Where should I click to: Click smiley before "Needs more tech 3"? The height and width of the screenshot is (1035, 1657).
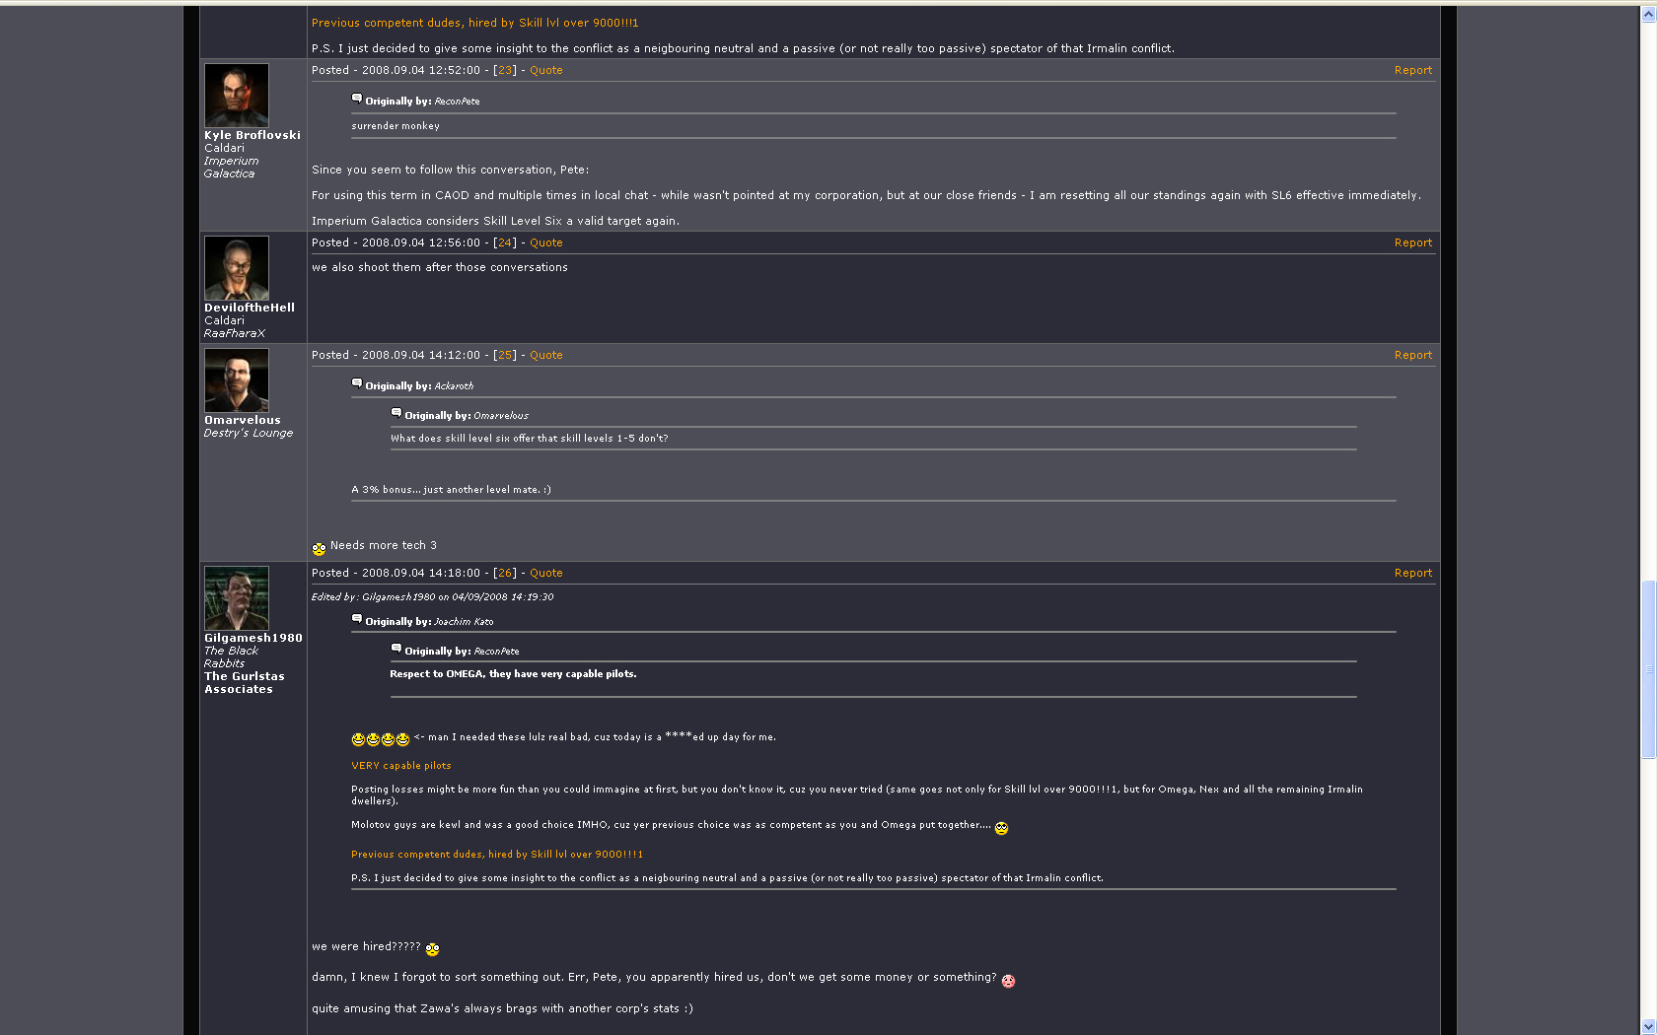[x=319, y=549]
